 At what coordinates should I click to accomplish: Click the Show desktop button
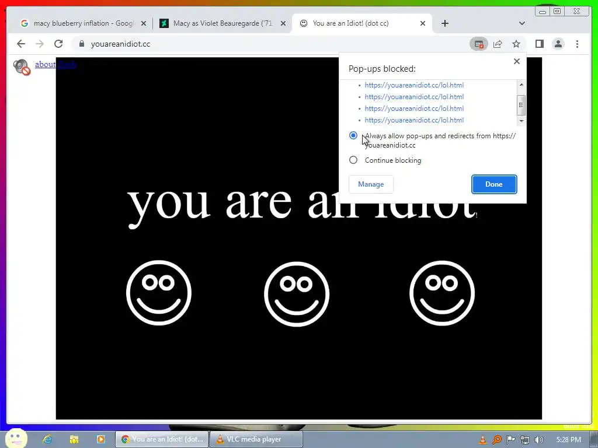pyautogui.click(x=594, y=439)
